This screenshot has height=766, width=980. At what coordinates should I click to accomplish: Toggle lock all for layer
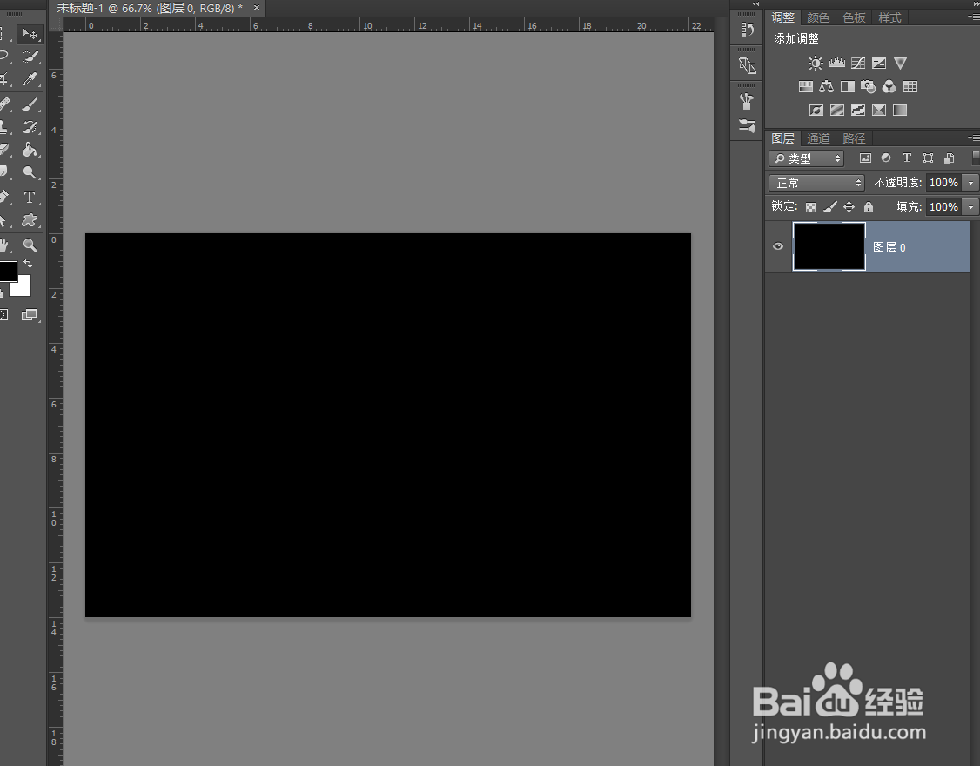click(x=868, y=207)
